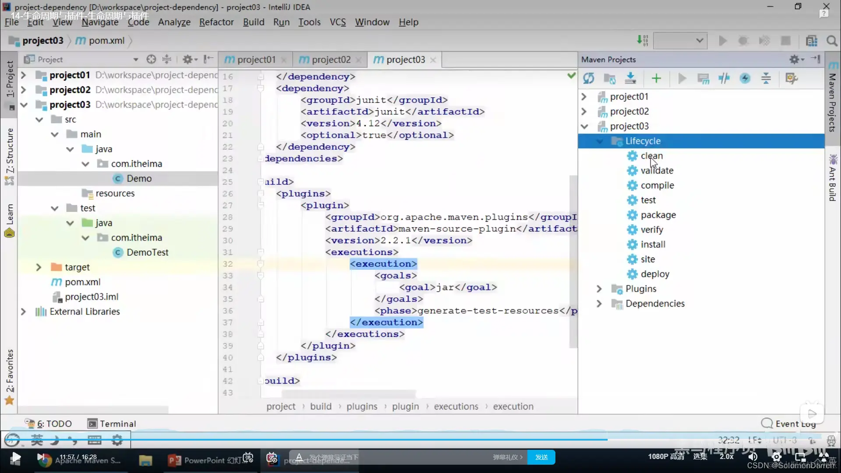Click the Collapse All icon in Maven toolbar
Image resolution: width=841 pixels, height=473 pixels.
tap(766, 78)
